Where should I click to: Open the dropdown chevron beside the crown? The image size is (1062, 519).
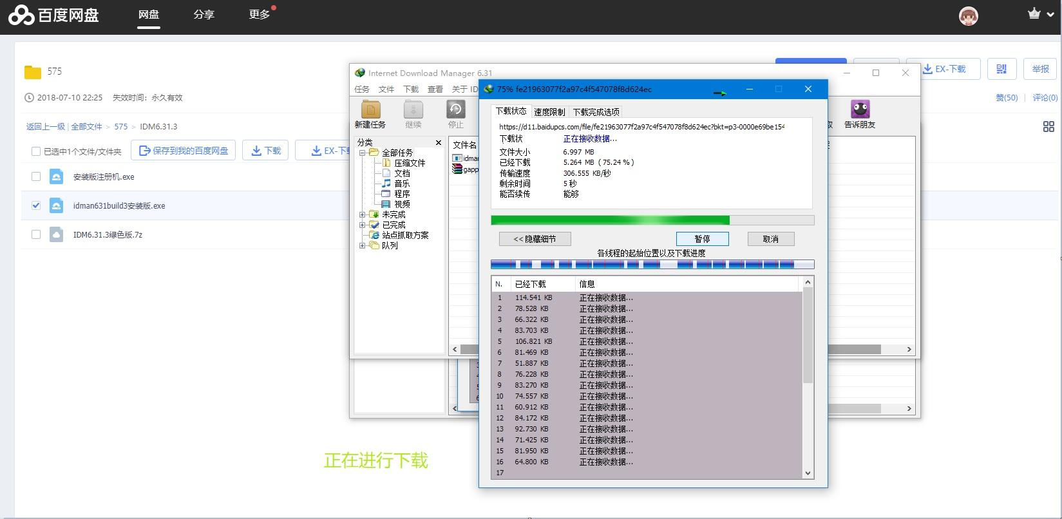click(x=1050, y=14)
